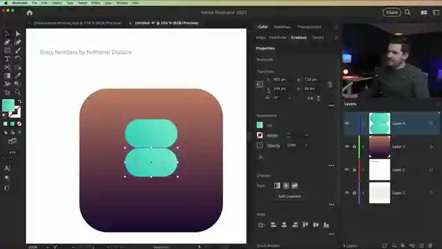Click delete layer trash icon
442x249 pixels.
pyautogui.click(x=430, y=246)
